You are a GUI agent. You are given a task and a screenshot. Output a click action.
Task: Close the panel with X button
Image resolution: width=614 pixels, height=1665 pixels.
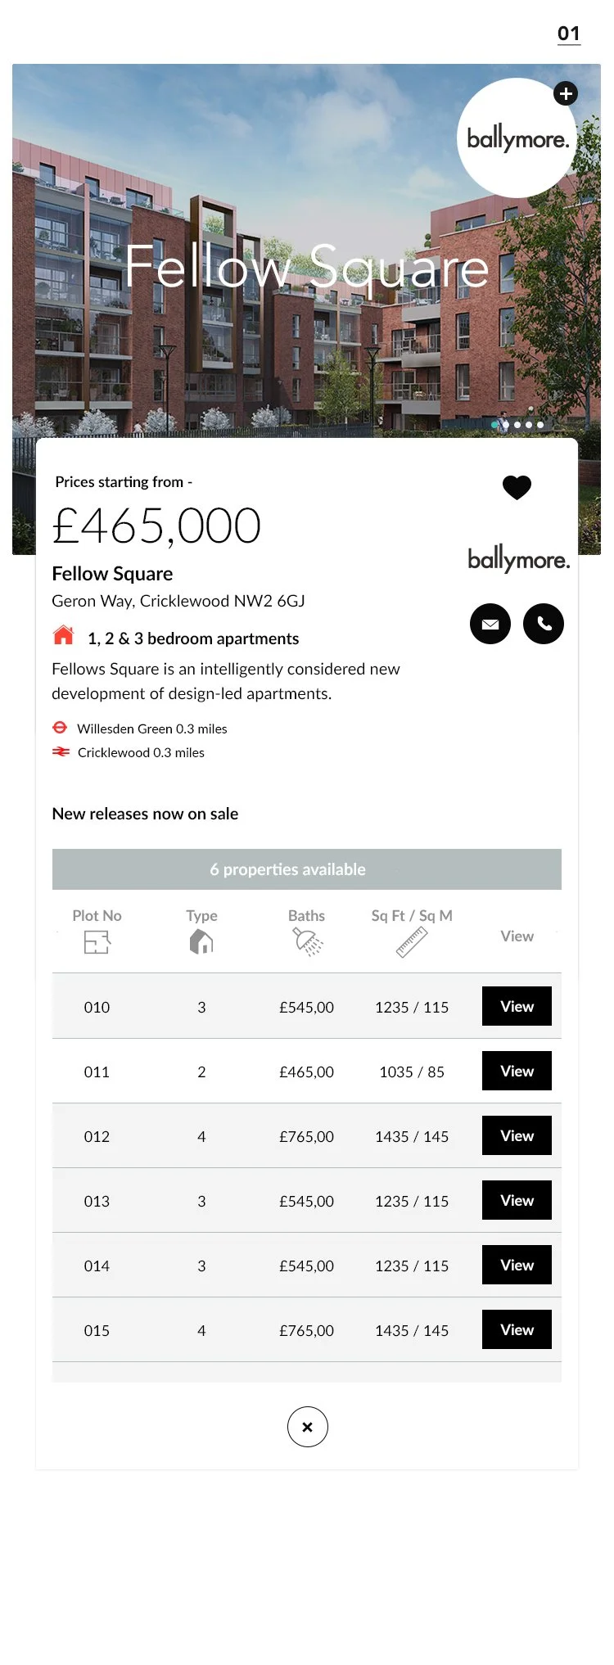(x=307, y=1427)
